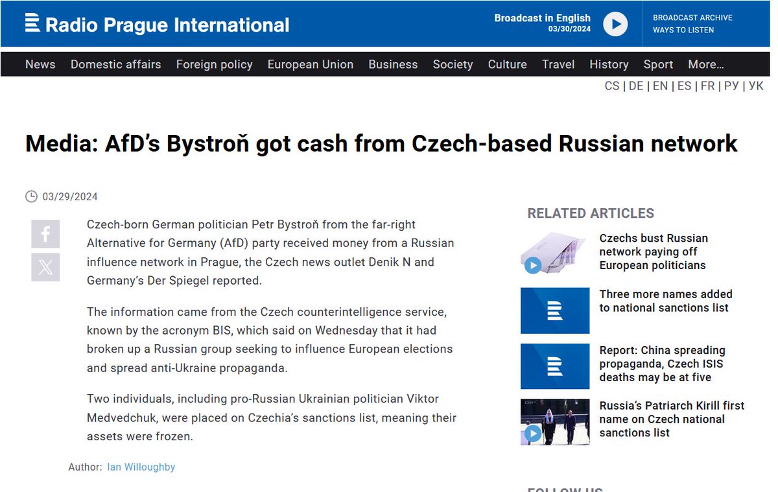Screen dimensions: 778x492
Task: Open the Czechs bust Russian network thumbnail
Action: click(555, 253)
